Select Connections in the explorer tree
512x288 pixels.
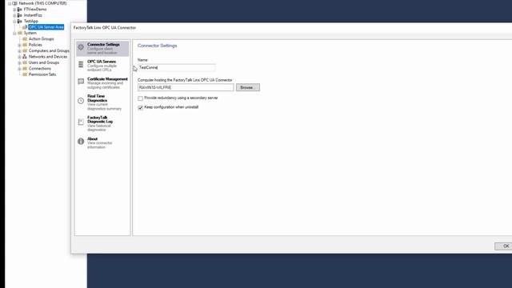[39, 69]
